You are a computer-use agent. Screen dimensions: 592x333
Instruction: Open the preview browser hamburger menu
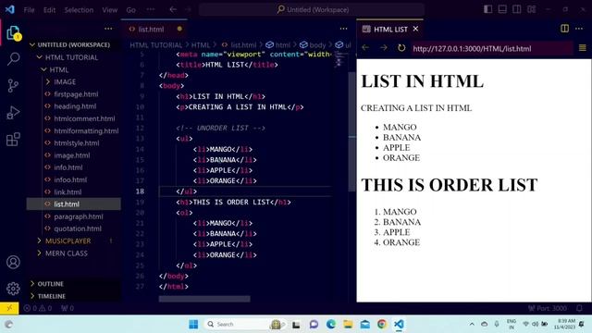(583, 48)
